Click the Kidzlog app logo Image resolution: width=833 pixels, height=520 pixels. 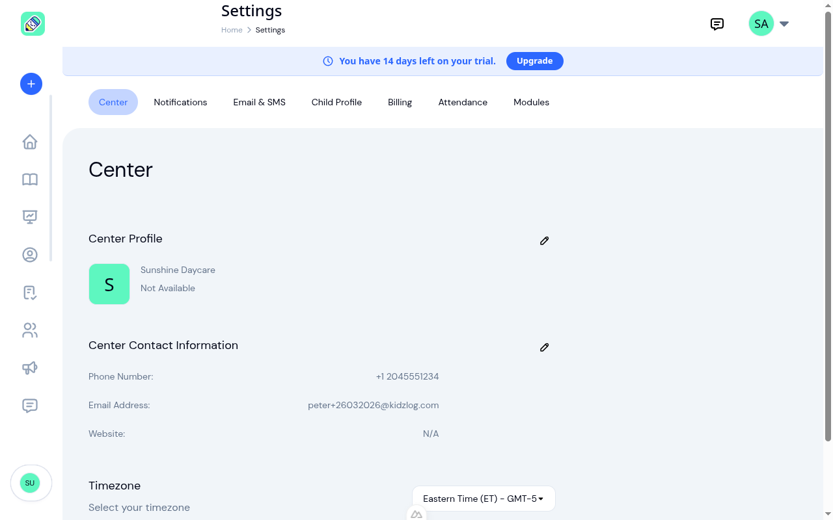(33, 24)
